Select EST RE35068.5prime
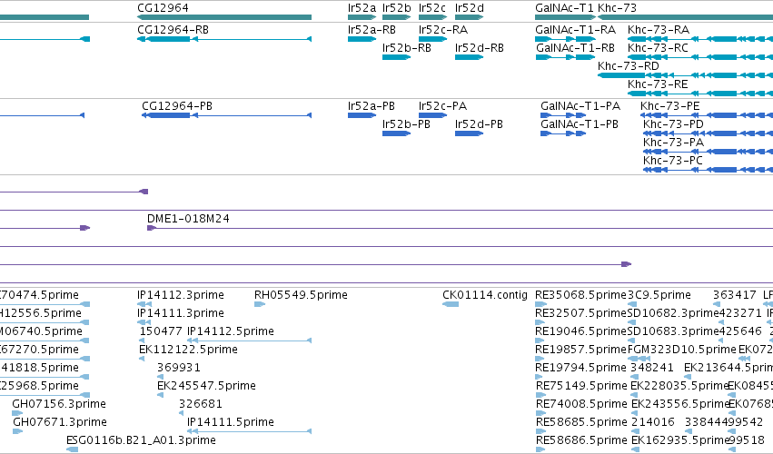Image resolution: width=773 pixels, height=454 pixels. [x=580, y=295]
